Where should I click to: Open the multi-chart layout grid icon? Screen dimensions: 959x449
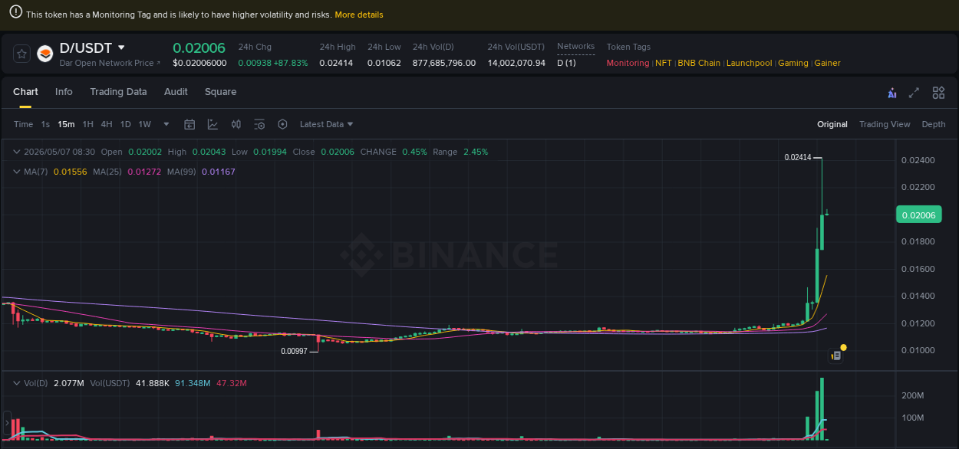pos(938,93)
